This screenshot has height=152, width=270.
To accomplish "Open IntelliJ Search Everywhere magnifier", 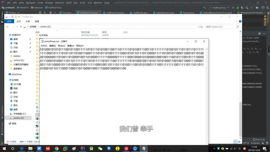I will 267,8.
